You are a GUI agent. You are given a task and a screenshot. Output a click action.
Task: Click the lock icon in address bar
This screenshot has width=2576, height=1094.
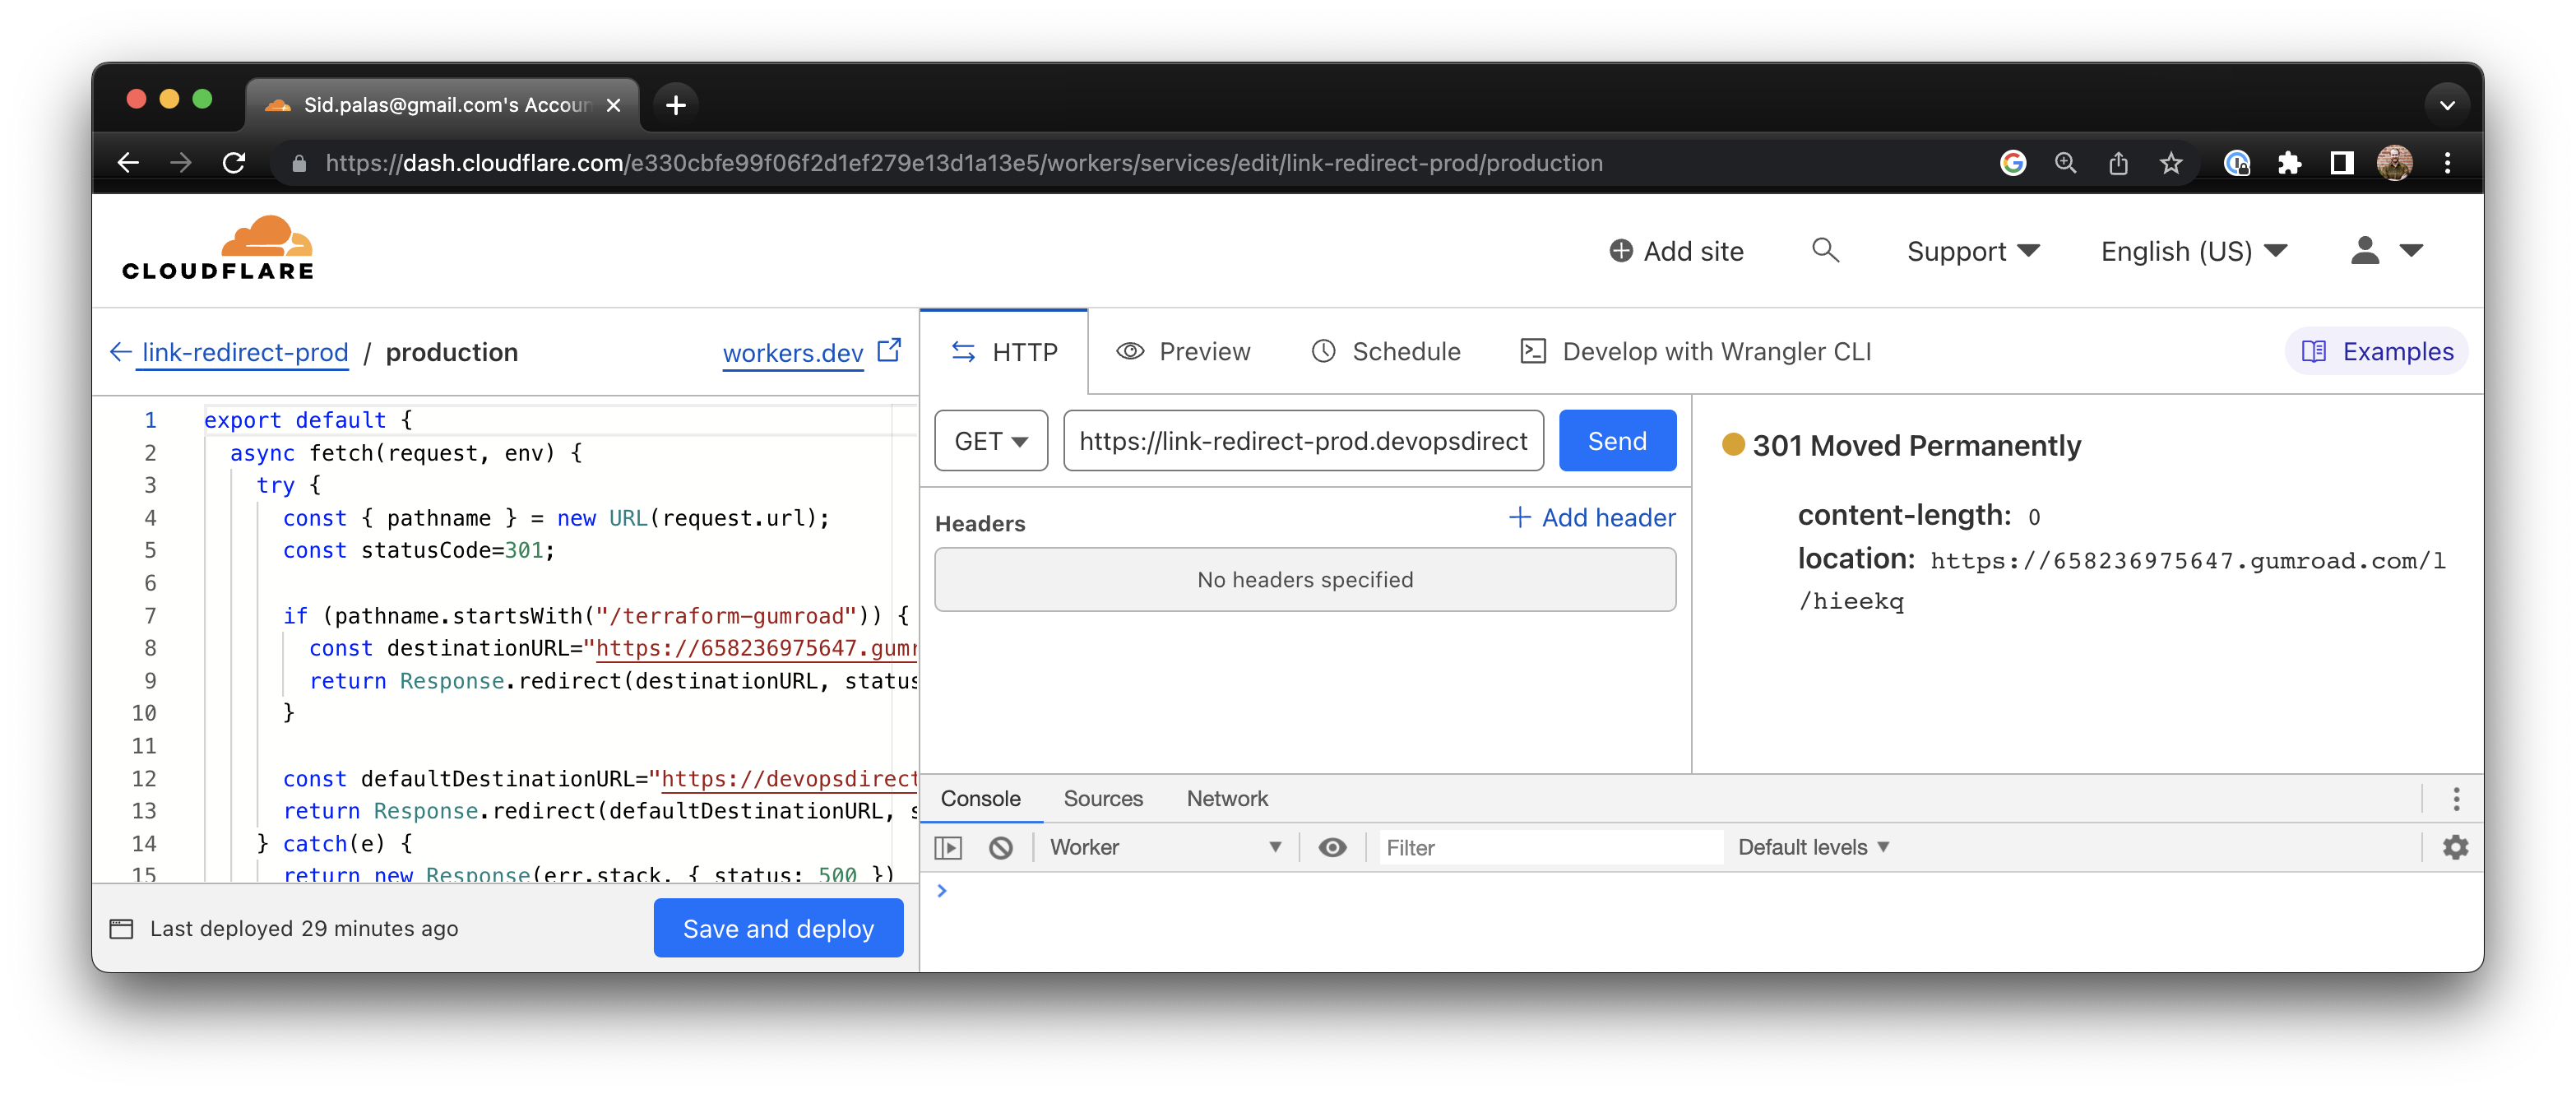(x=299, y=163)
